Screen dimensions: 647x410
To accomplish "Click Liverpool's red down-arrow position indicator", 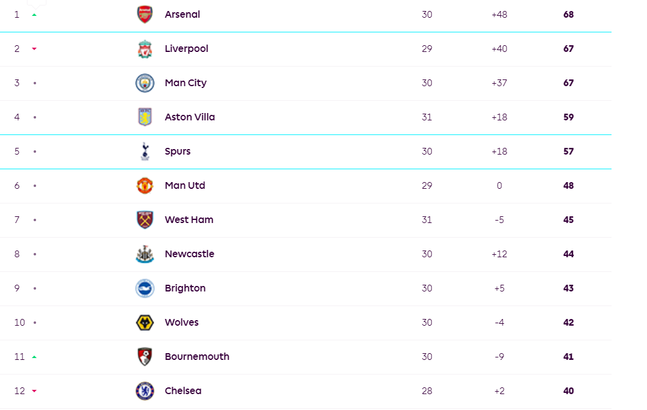I will click(x=34, y=49).
